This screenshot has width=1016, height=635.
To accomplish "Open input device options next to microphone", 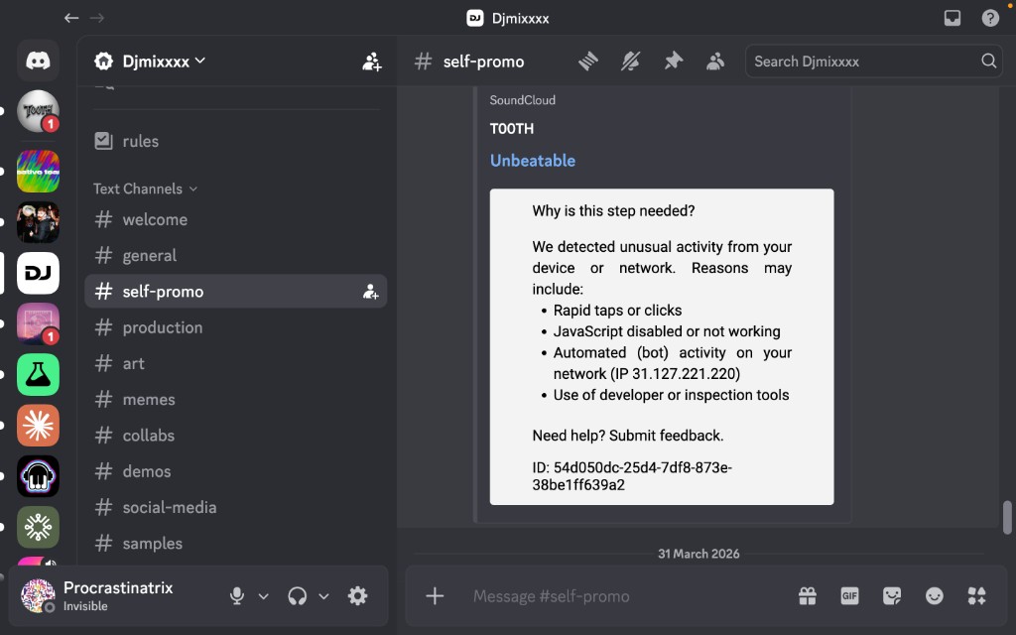I will (264, 596).
